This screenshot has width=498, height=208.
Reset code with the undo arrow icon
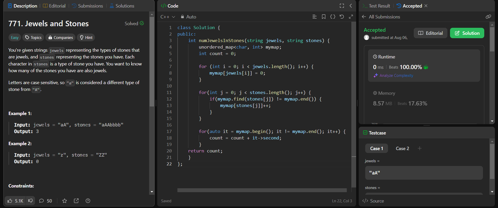(x=341, y=17)
